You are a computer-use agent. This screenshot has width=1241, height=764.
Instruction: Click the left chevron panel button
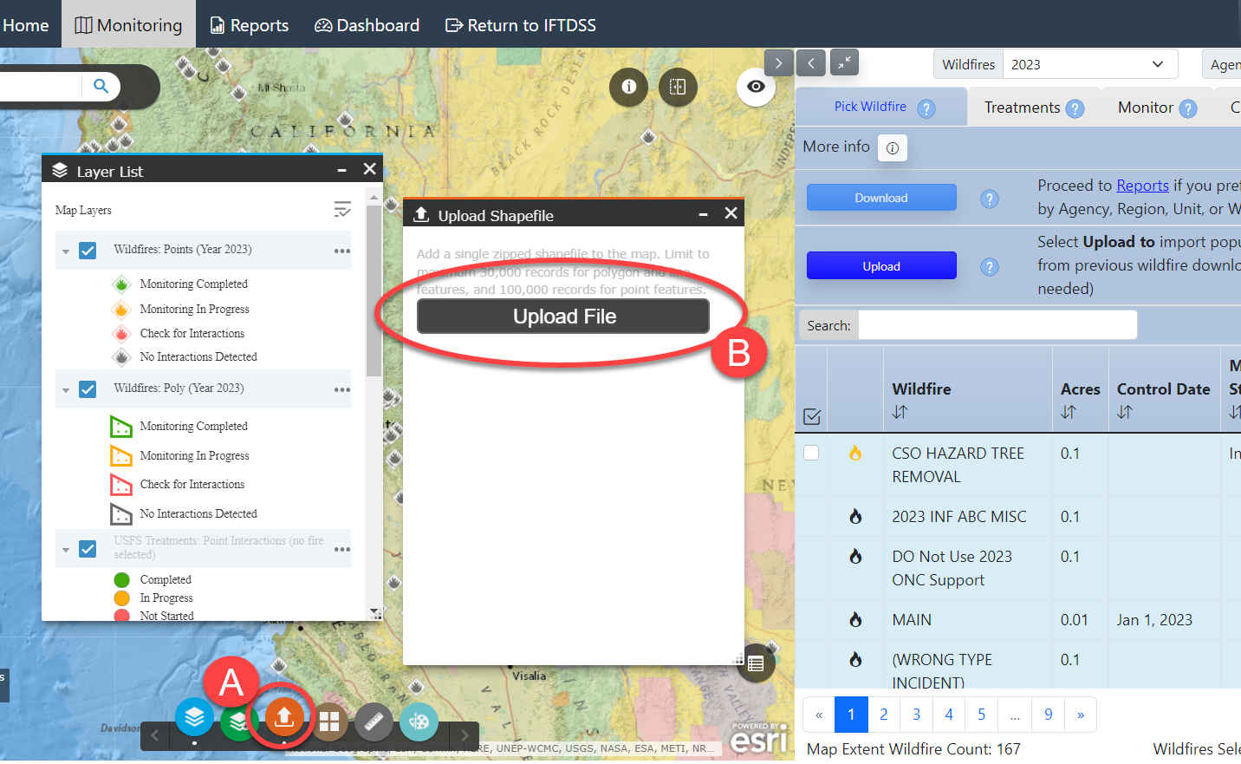(810, 62)
